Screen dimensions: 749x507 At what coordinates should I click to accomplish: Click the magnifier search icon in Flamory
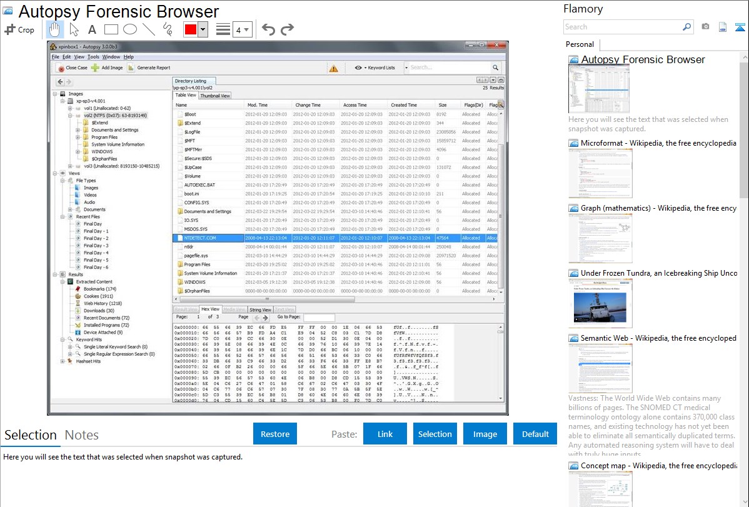(x=687, y=27)
